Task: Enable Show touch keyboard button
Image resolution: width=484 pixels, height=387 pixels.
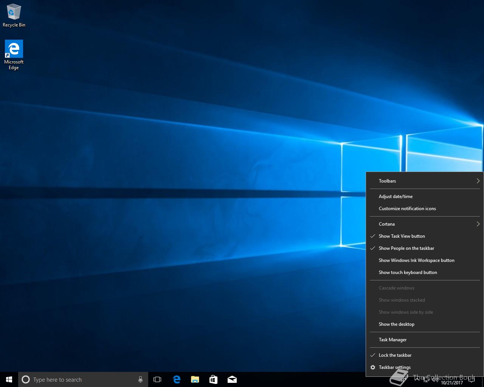Action: pos(425,272)
